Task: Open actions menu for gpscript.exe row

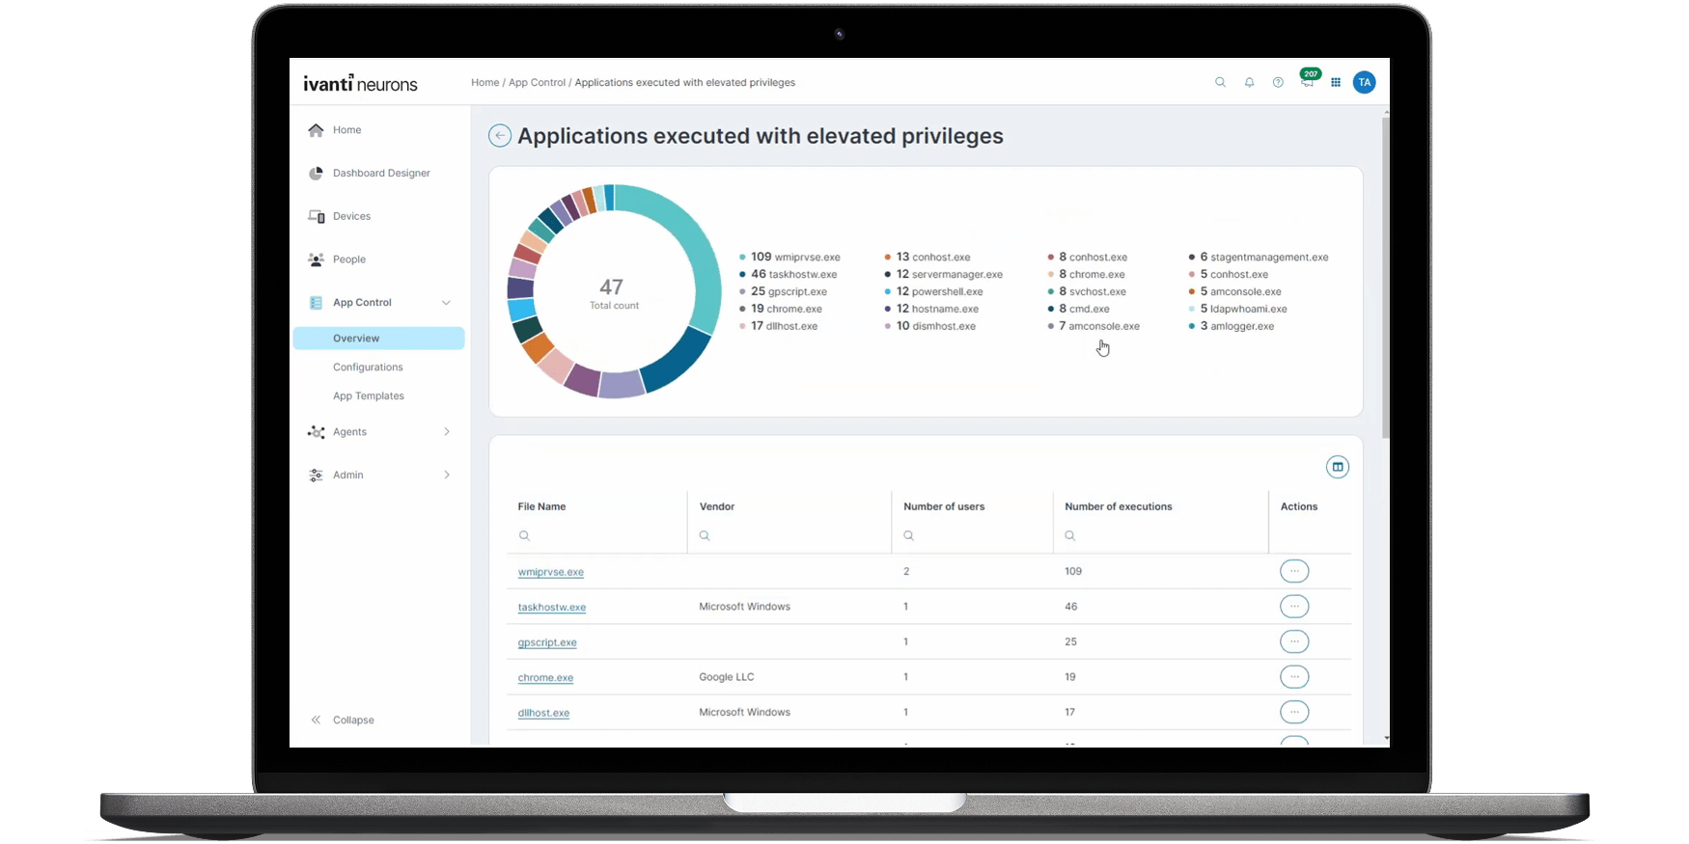Action: (x=1294, y=641)
